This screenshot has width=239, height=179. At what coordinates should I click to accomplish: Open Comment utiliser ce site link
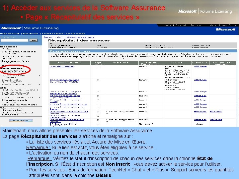coord(18,97)
